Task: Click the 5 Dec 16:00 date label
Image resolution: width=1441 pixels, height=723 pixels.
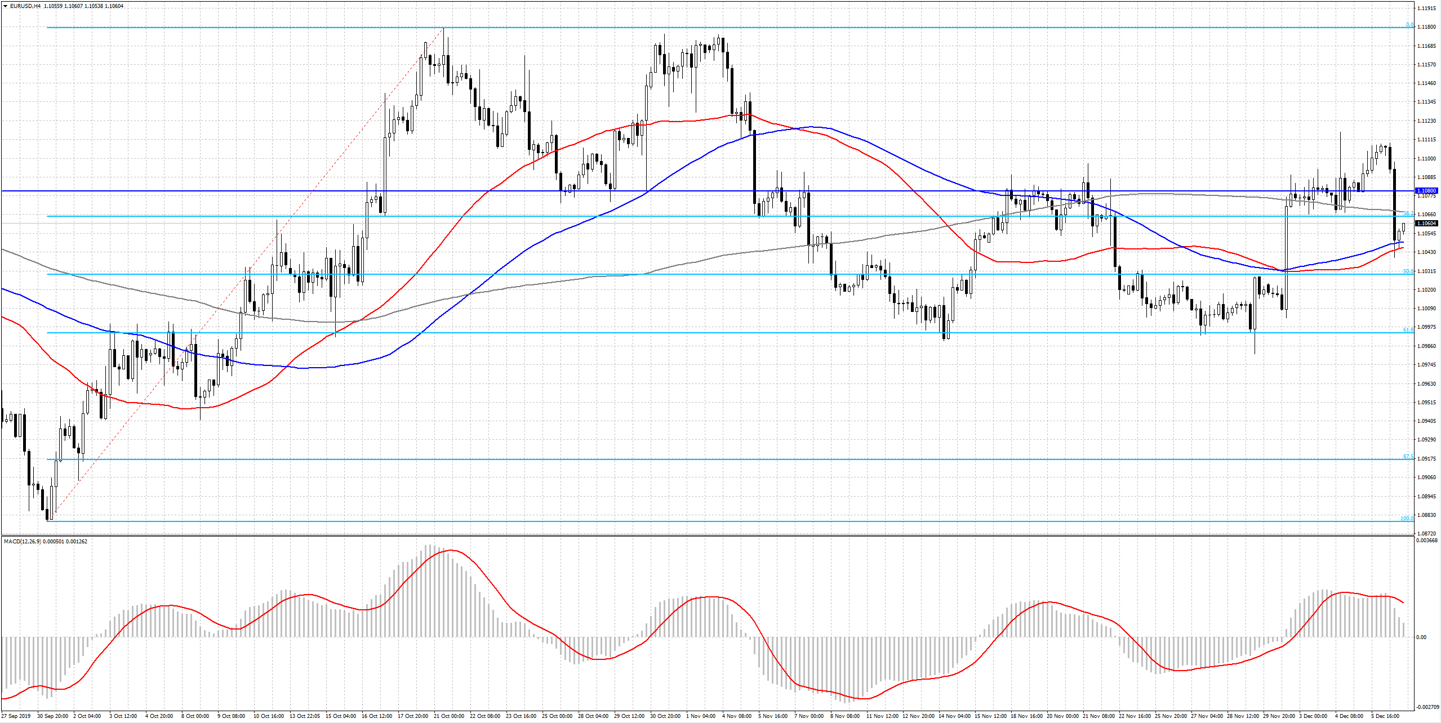Action: 1385,716
